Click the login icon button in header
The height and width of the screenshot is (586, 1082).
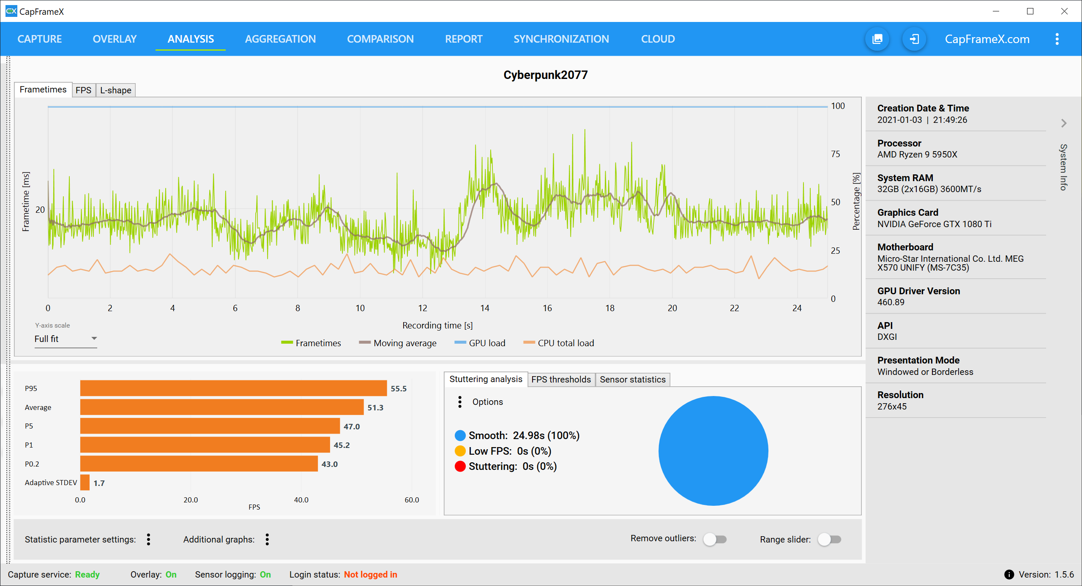point(914,39)
